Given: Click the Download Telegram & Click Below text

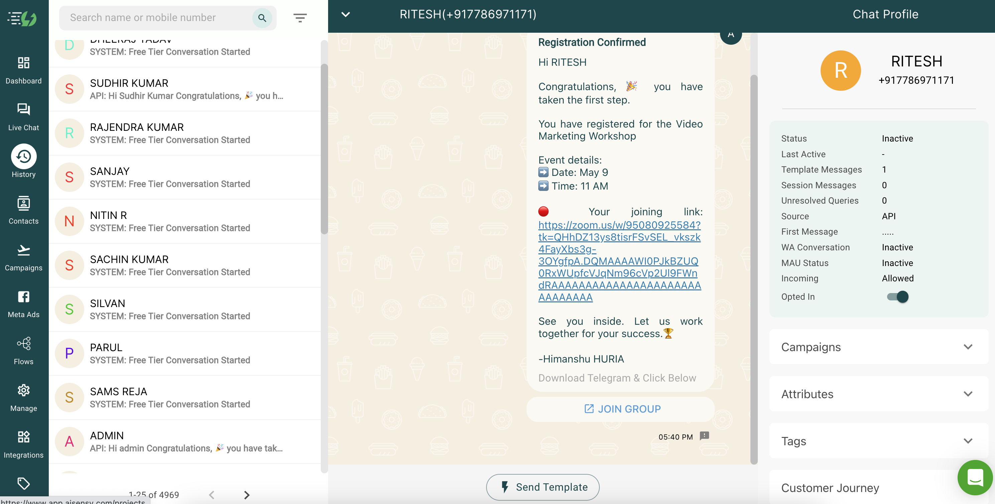Looking at the screenshot, I should [617, 378].
